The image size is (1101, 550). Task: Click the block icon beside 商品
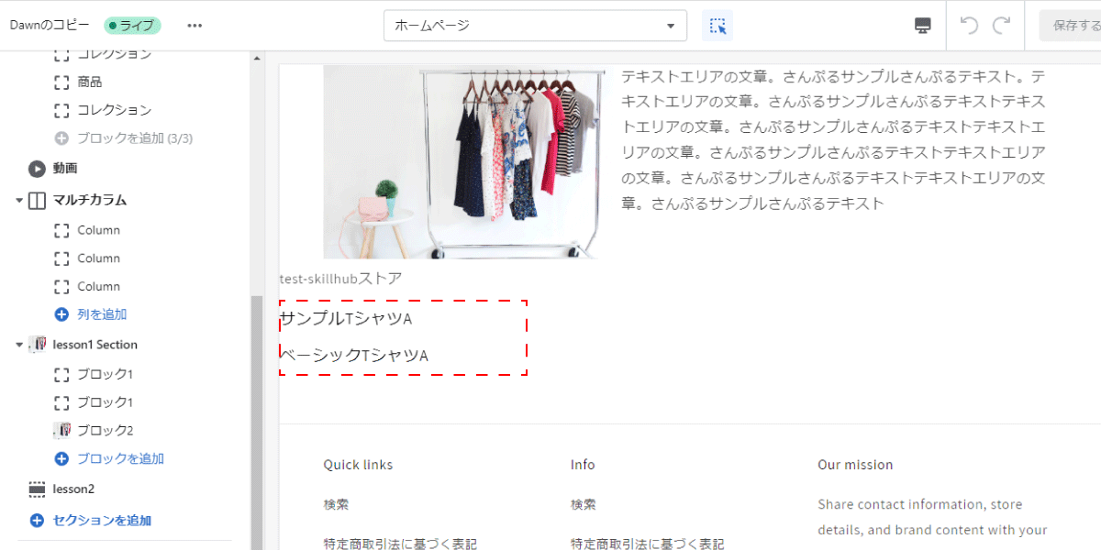click(x=61, y=82)
